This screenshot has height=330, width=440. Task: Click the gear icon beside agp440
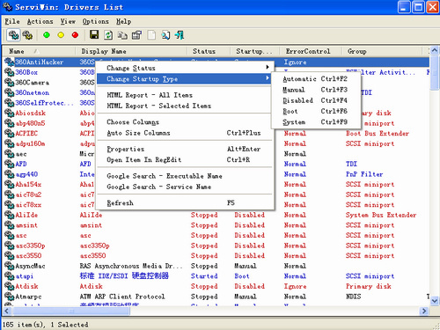tap(10, 174)
